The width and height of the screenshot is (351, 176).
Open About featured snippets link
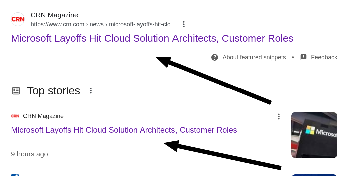(254, 57)
